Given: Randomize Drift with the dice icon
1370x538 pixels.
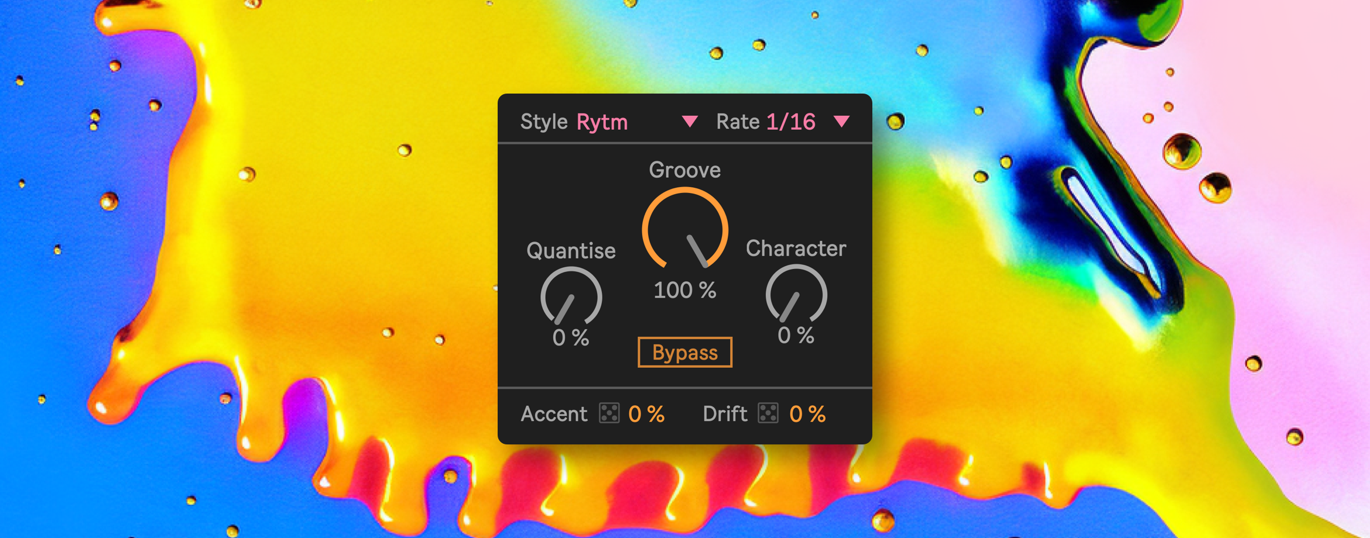Looking at the screenshot, I should 768,413.
